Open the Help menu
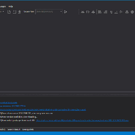This screenshot has width=135, height=135. pos(10,6)
